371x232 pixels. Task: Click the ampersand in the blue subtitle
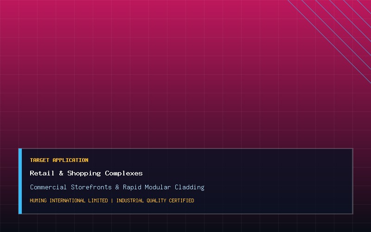[x=117, y=187]
